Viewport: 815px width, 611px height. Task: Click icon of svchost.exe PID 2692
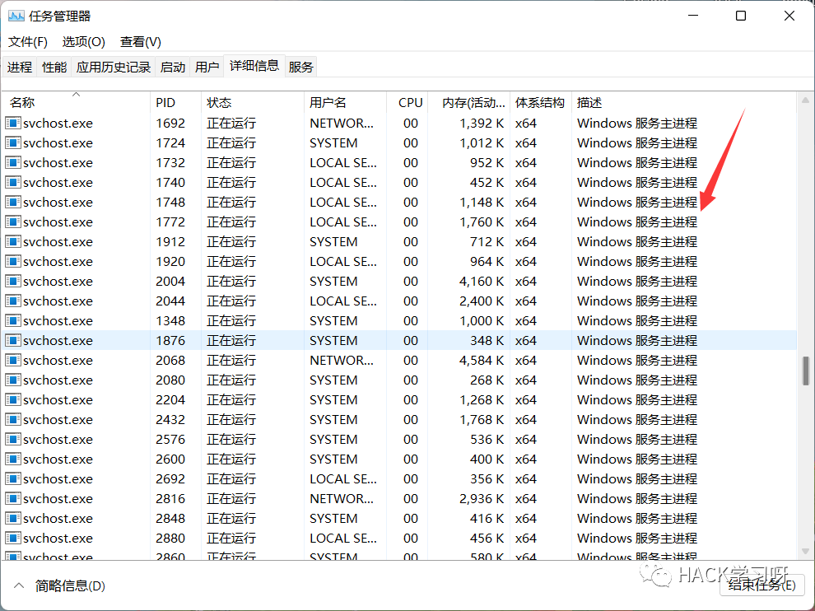tap(13, 479)
